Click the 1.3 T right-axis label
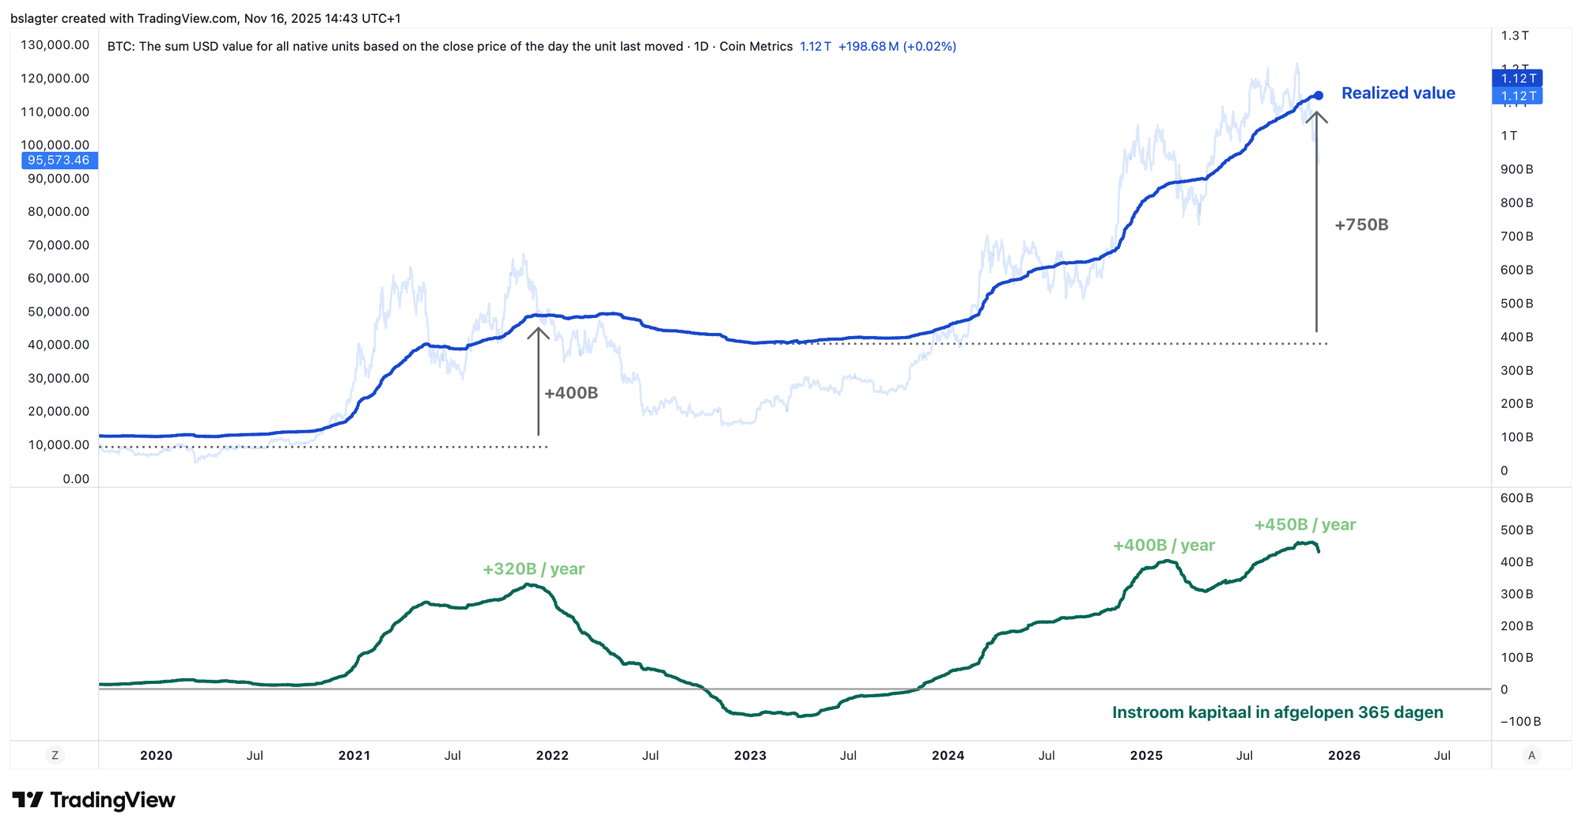 pos(1515,36)
